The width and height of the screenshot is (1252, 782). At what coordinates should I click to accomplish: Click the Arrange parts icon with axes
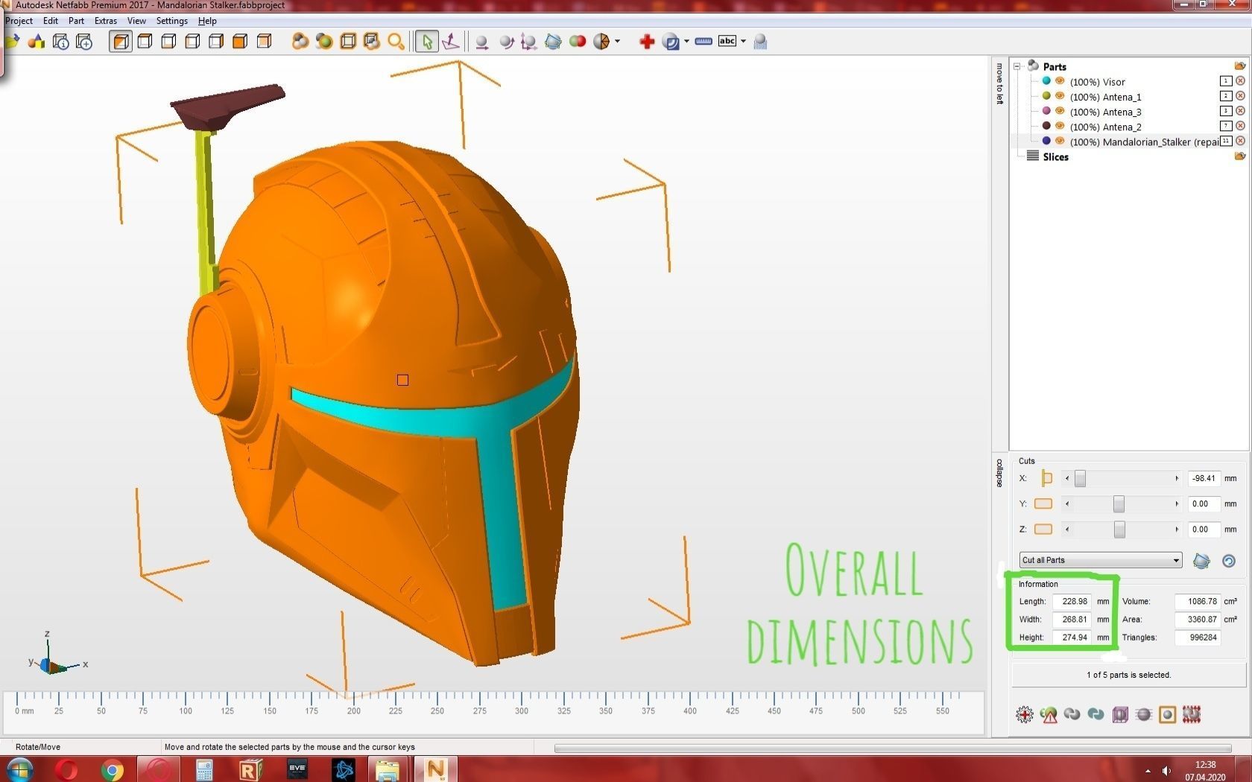coord(528,42)
